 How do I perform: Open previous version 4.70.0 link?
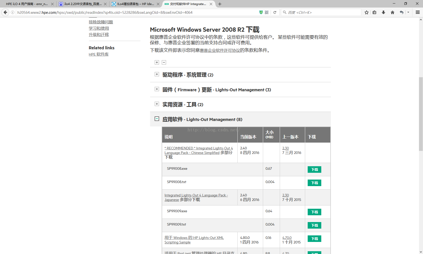[287, 238]
